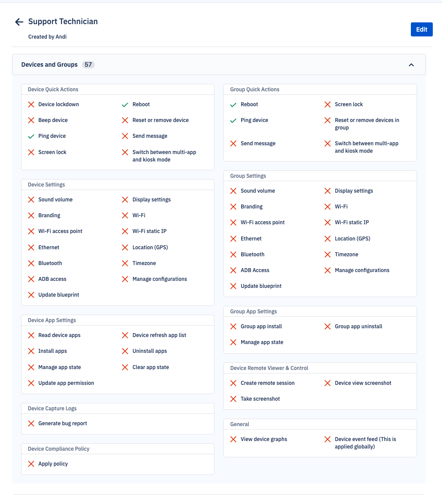Click the X icon beside Reset or remove device

125,120
